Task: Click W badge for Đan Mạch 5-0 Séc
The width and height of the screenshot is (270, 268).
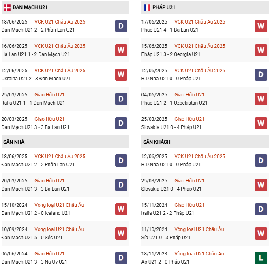Action: coord(121,234)
